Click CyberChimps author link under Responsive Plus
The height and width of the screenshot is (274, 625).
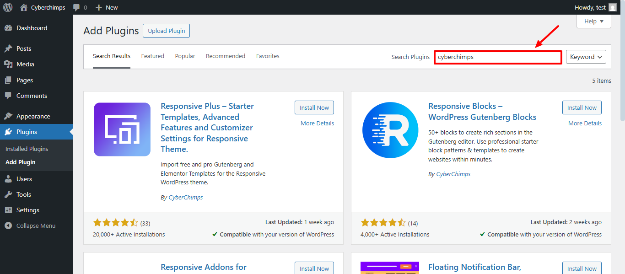[186, 198]
